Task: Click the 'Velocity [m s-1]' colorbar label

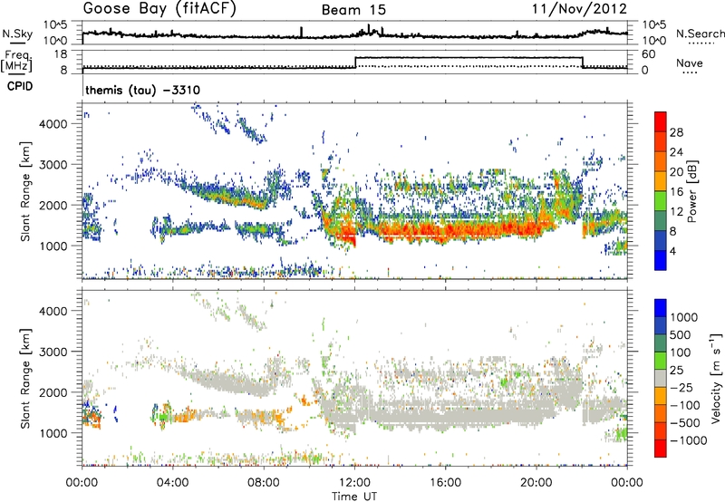Action: (716, 378)
